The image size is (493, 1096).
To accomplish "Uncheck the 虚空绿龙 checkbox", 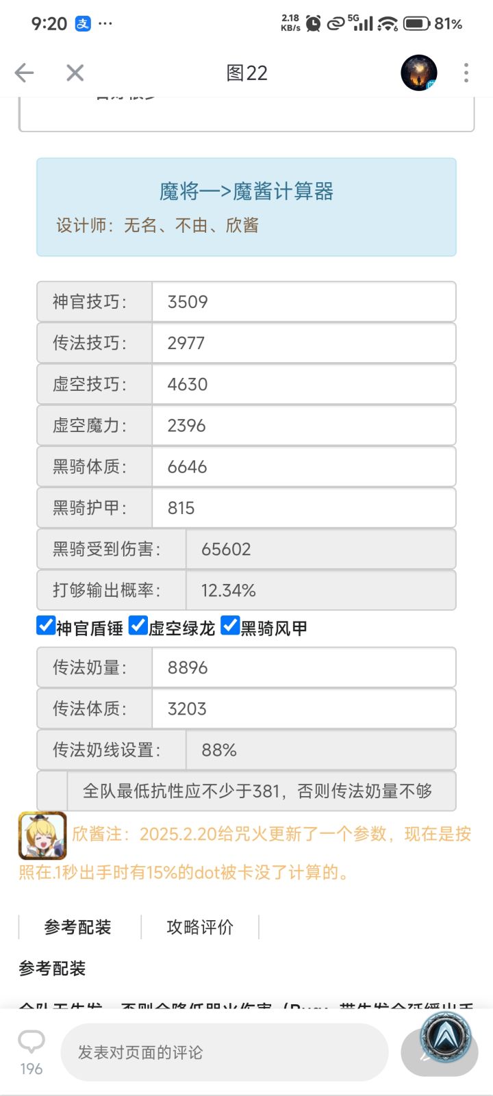I will [138, 626].
